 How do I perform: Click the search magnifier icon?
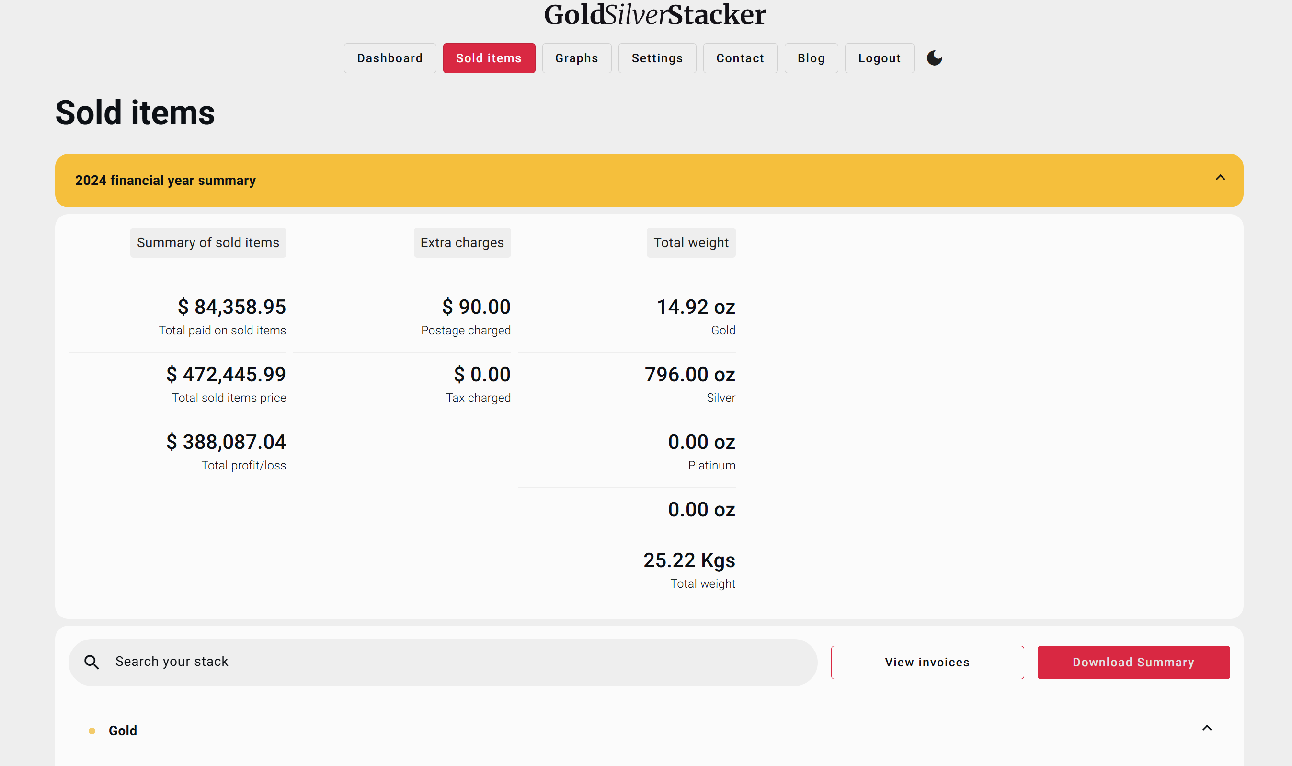click(x=91, y=662)
